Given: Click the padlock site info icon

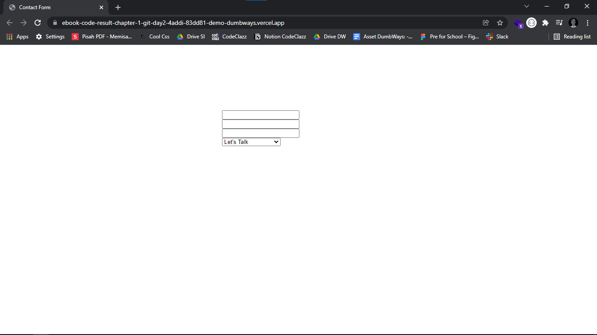Looking at the screenshot, I should pos(55,23).
